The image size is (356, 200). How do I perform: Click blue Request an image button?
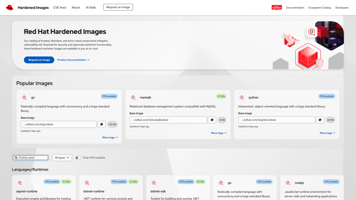[x=39, y=60]
